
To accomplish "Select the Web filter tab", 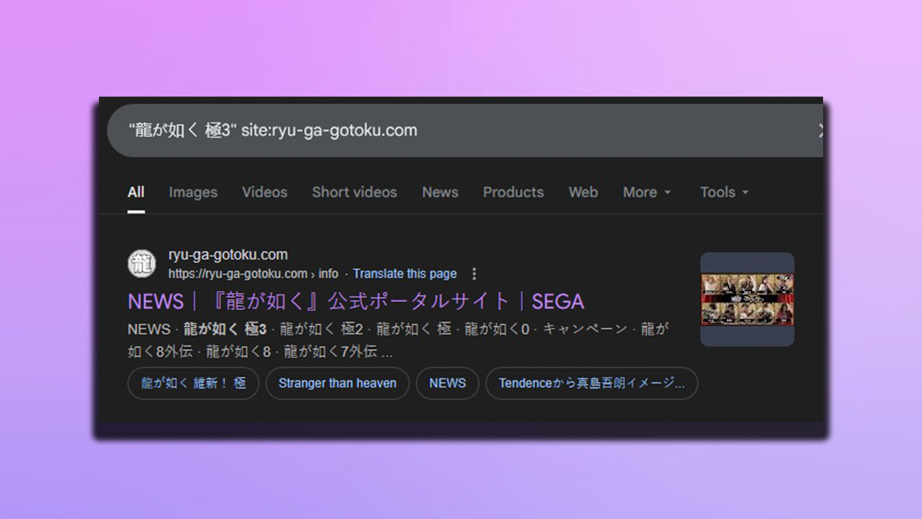I will tap(583, 192).
